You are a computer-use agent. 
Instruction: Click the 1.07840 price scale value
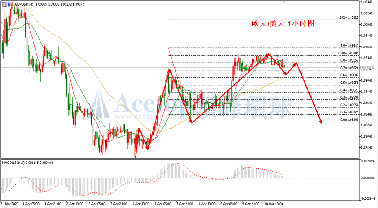367,148
